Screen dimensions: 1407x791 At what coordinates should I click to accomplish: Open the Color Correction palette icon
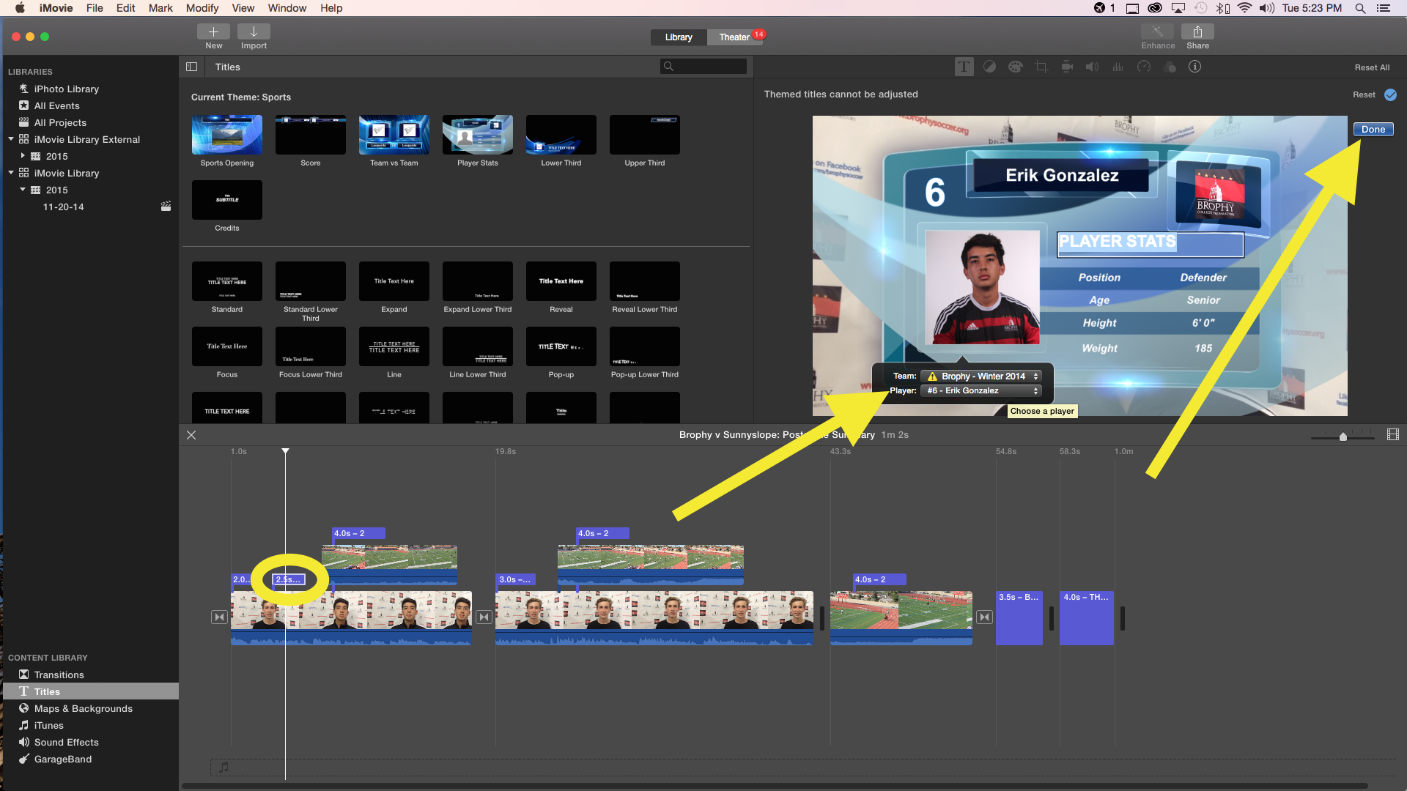[x=1015, y=67]
